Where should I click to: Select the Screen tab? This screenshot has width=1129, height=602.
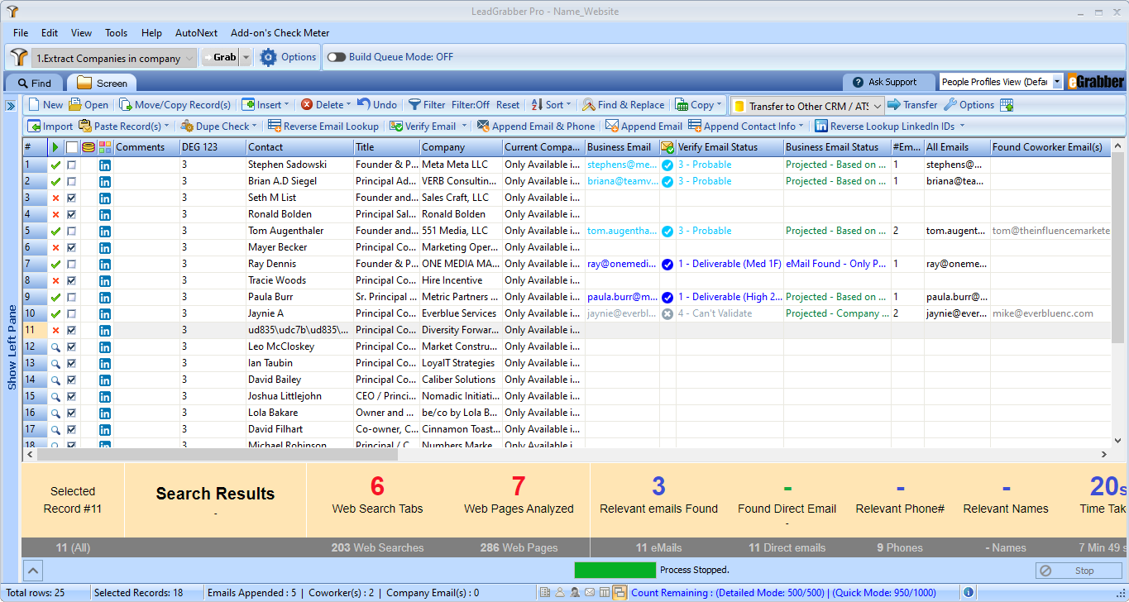click(102, 83)
